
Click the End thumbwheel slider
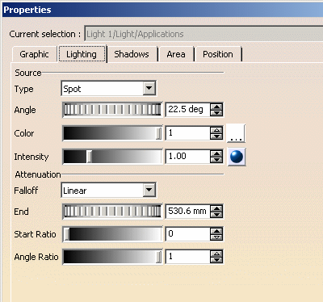112,212
